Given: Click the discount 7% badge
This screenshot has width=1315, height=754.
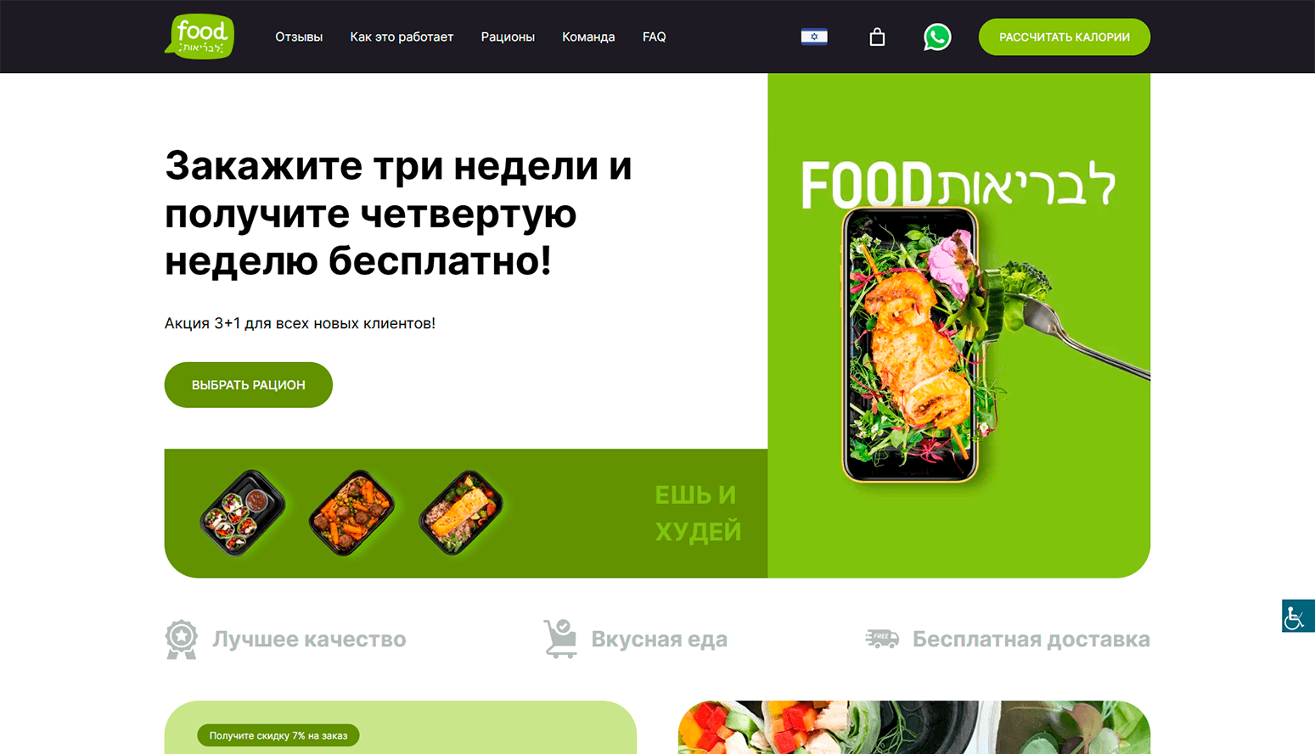Looking at the screenshot, I should (278, 735).
